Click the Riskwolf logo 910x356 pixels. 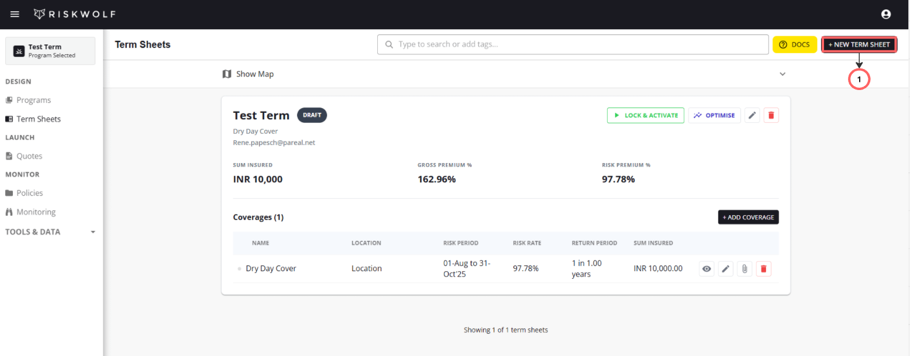click(74, 14)
